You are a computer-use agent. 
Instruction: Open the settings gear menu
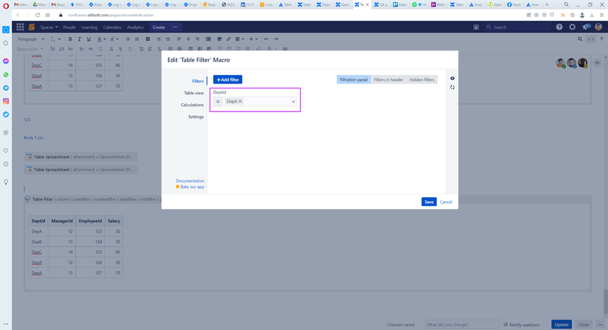pyautogui.click(x=572, y=27)
